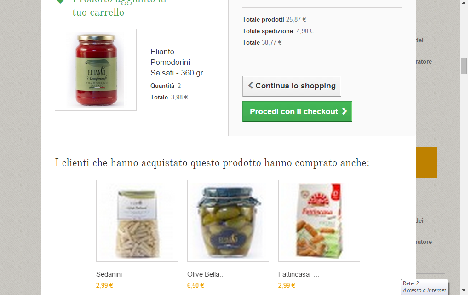
Task: Click the Rete 2 network tooltip
Action: (x=425, y=287)
